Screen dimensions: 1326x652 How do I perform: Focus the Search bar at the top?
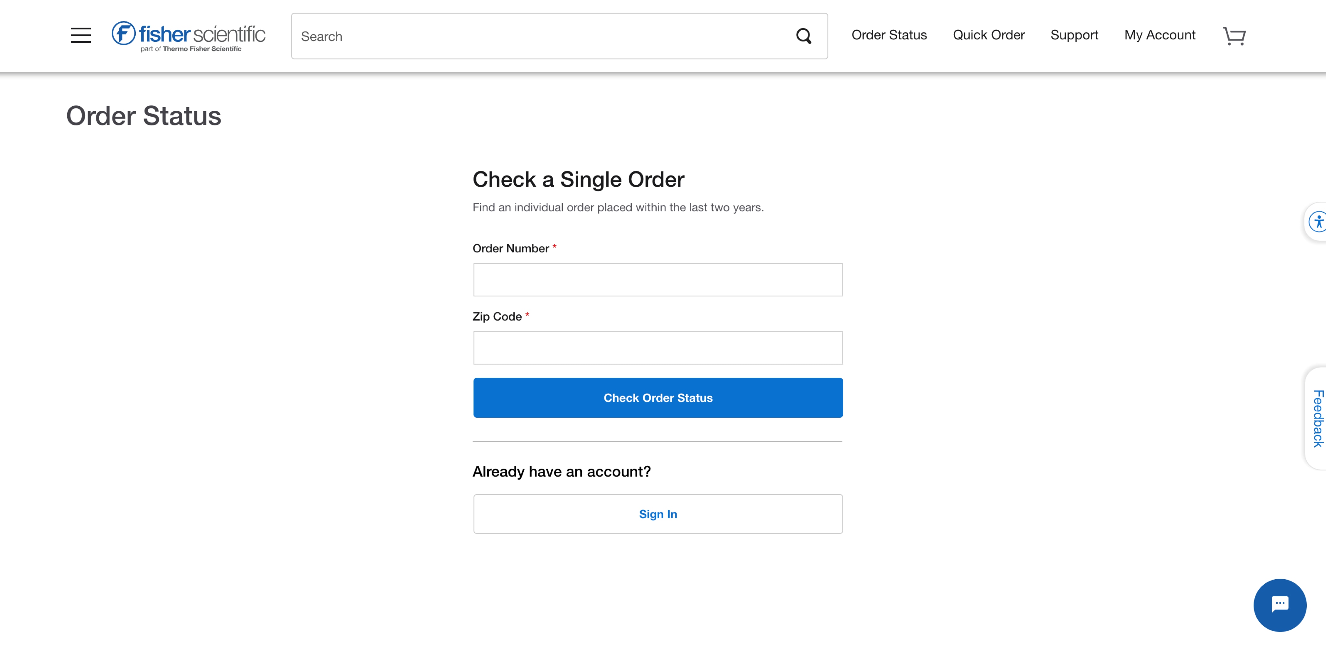coord(515,36)
